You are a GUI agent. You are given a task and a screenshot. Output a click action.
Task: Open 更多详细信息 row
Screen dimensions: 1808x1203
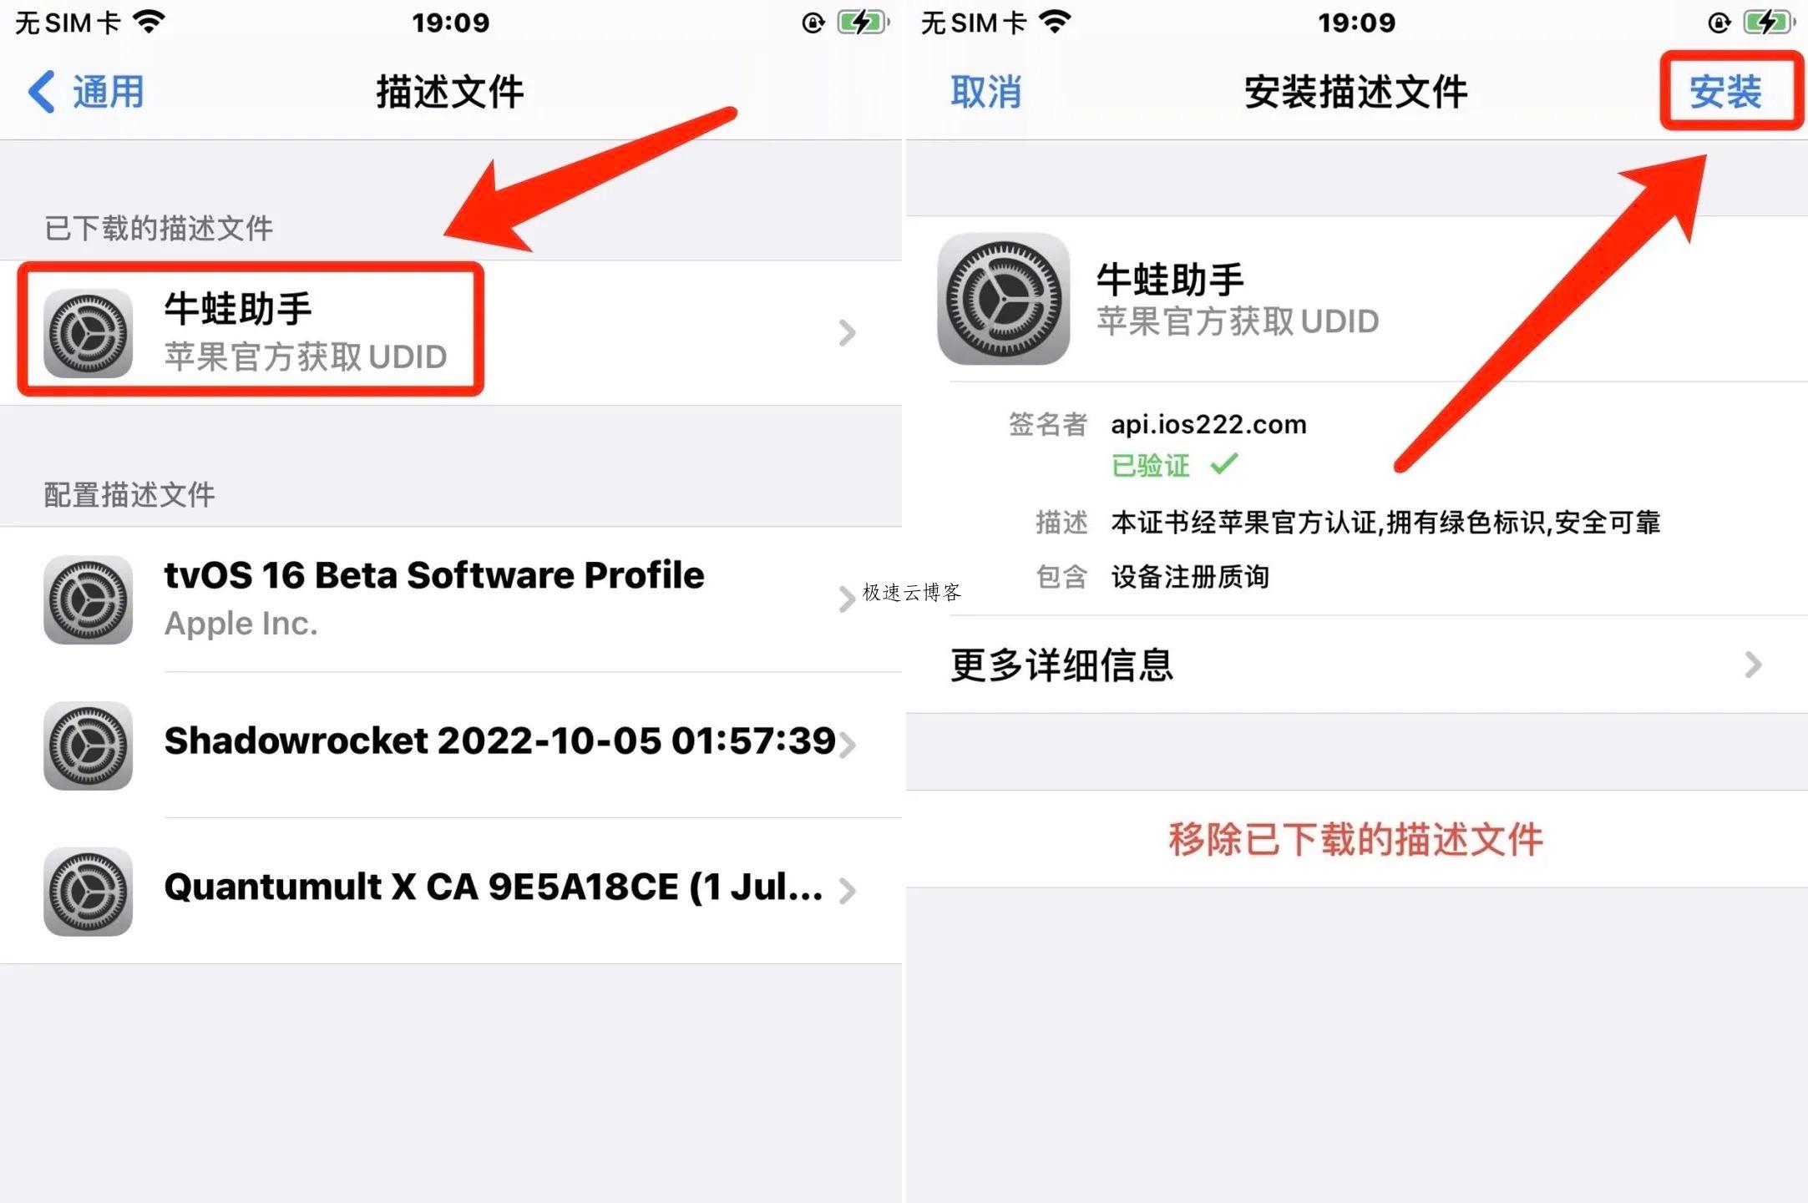[x=1356, y=665]
